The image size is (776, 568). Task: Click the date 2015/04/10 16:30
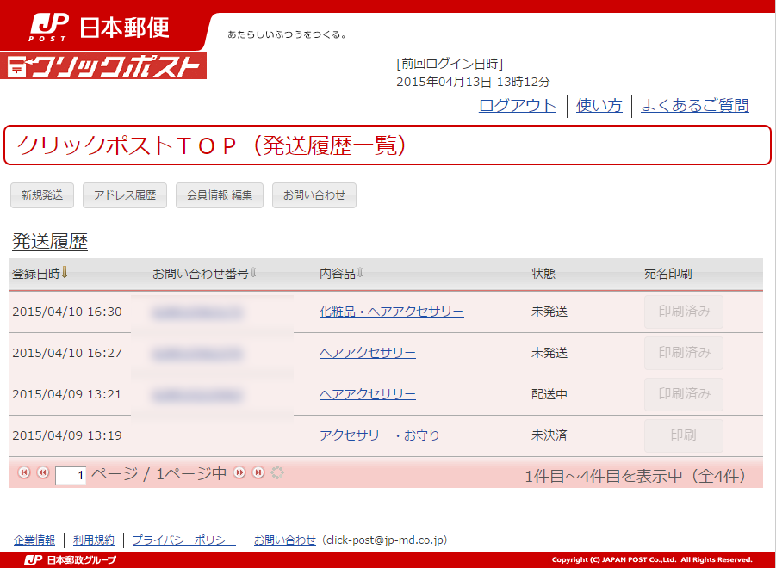click(67, 312)
